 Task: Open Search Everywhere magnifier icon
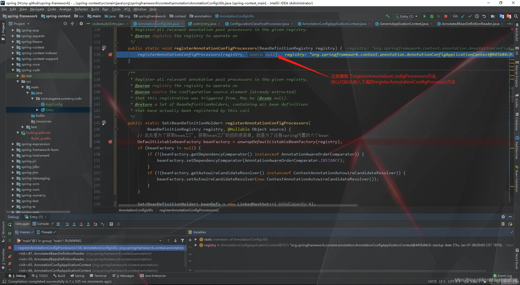pos(516,16)
